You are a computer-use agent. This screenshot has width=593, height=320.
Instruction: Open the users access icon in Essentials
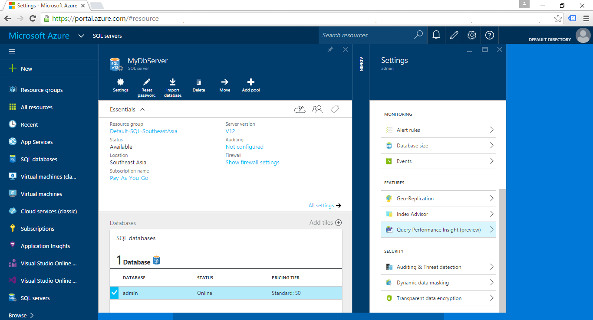(x=317, y=109)
